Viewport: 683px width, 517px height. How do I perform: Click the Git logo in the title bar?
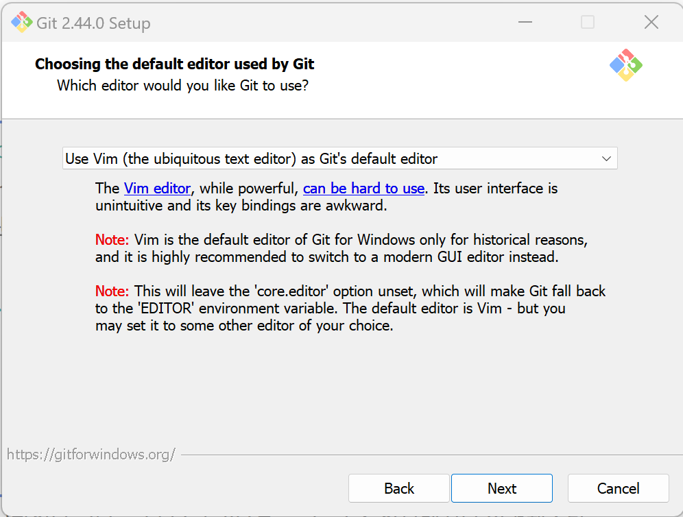pyautogui.click(x=22, y=22)
